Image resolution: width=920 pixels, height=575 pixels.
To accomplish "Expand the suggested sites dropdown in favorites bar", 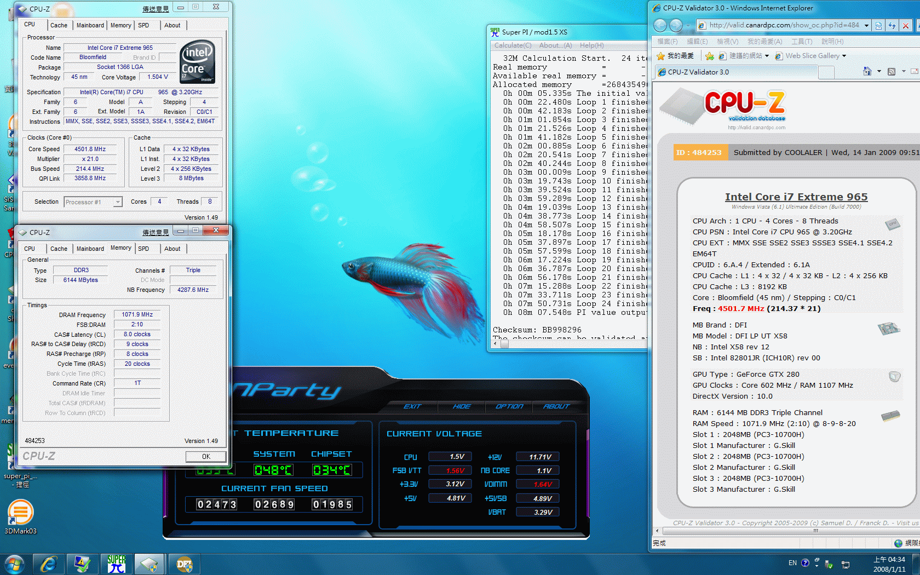I will click(x=767, y=56).
